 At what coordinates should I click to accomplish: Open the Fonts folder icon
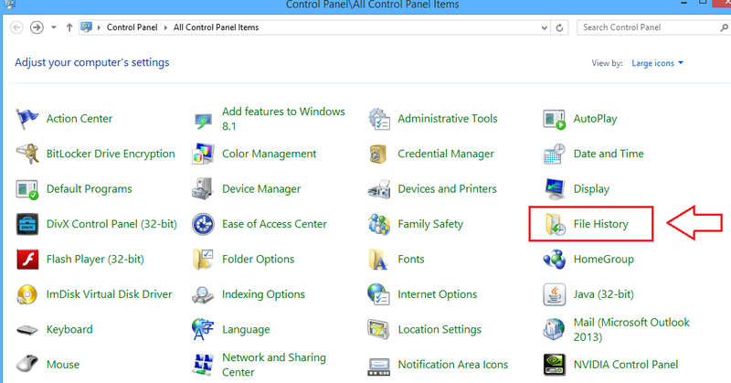[378, 259]
